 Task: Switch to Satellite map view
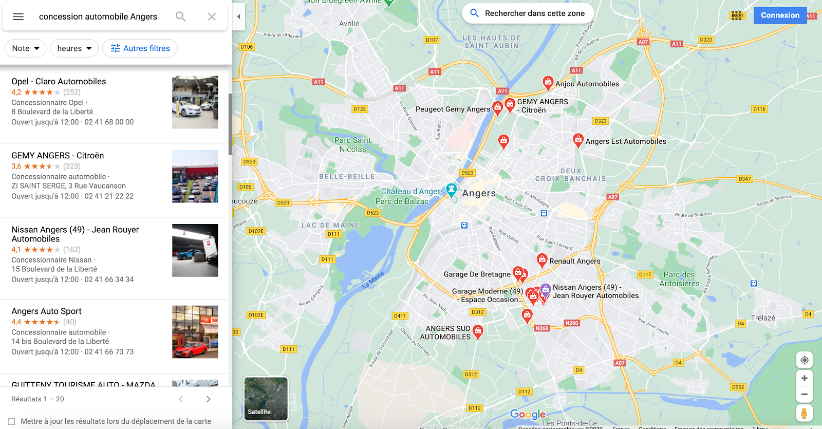click(x=266, y=399)
